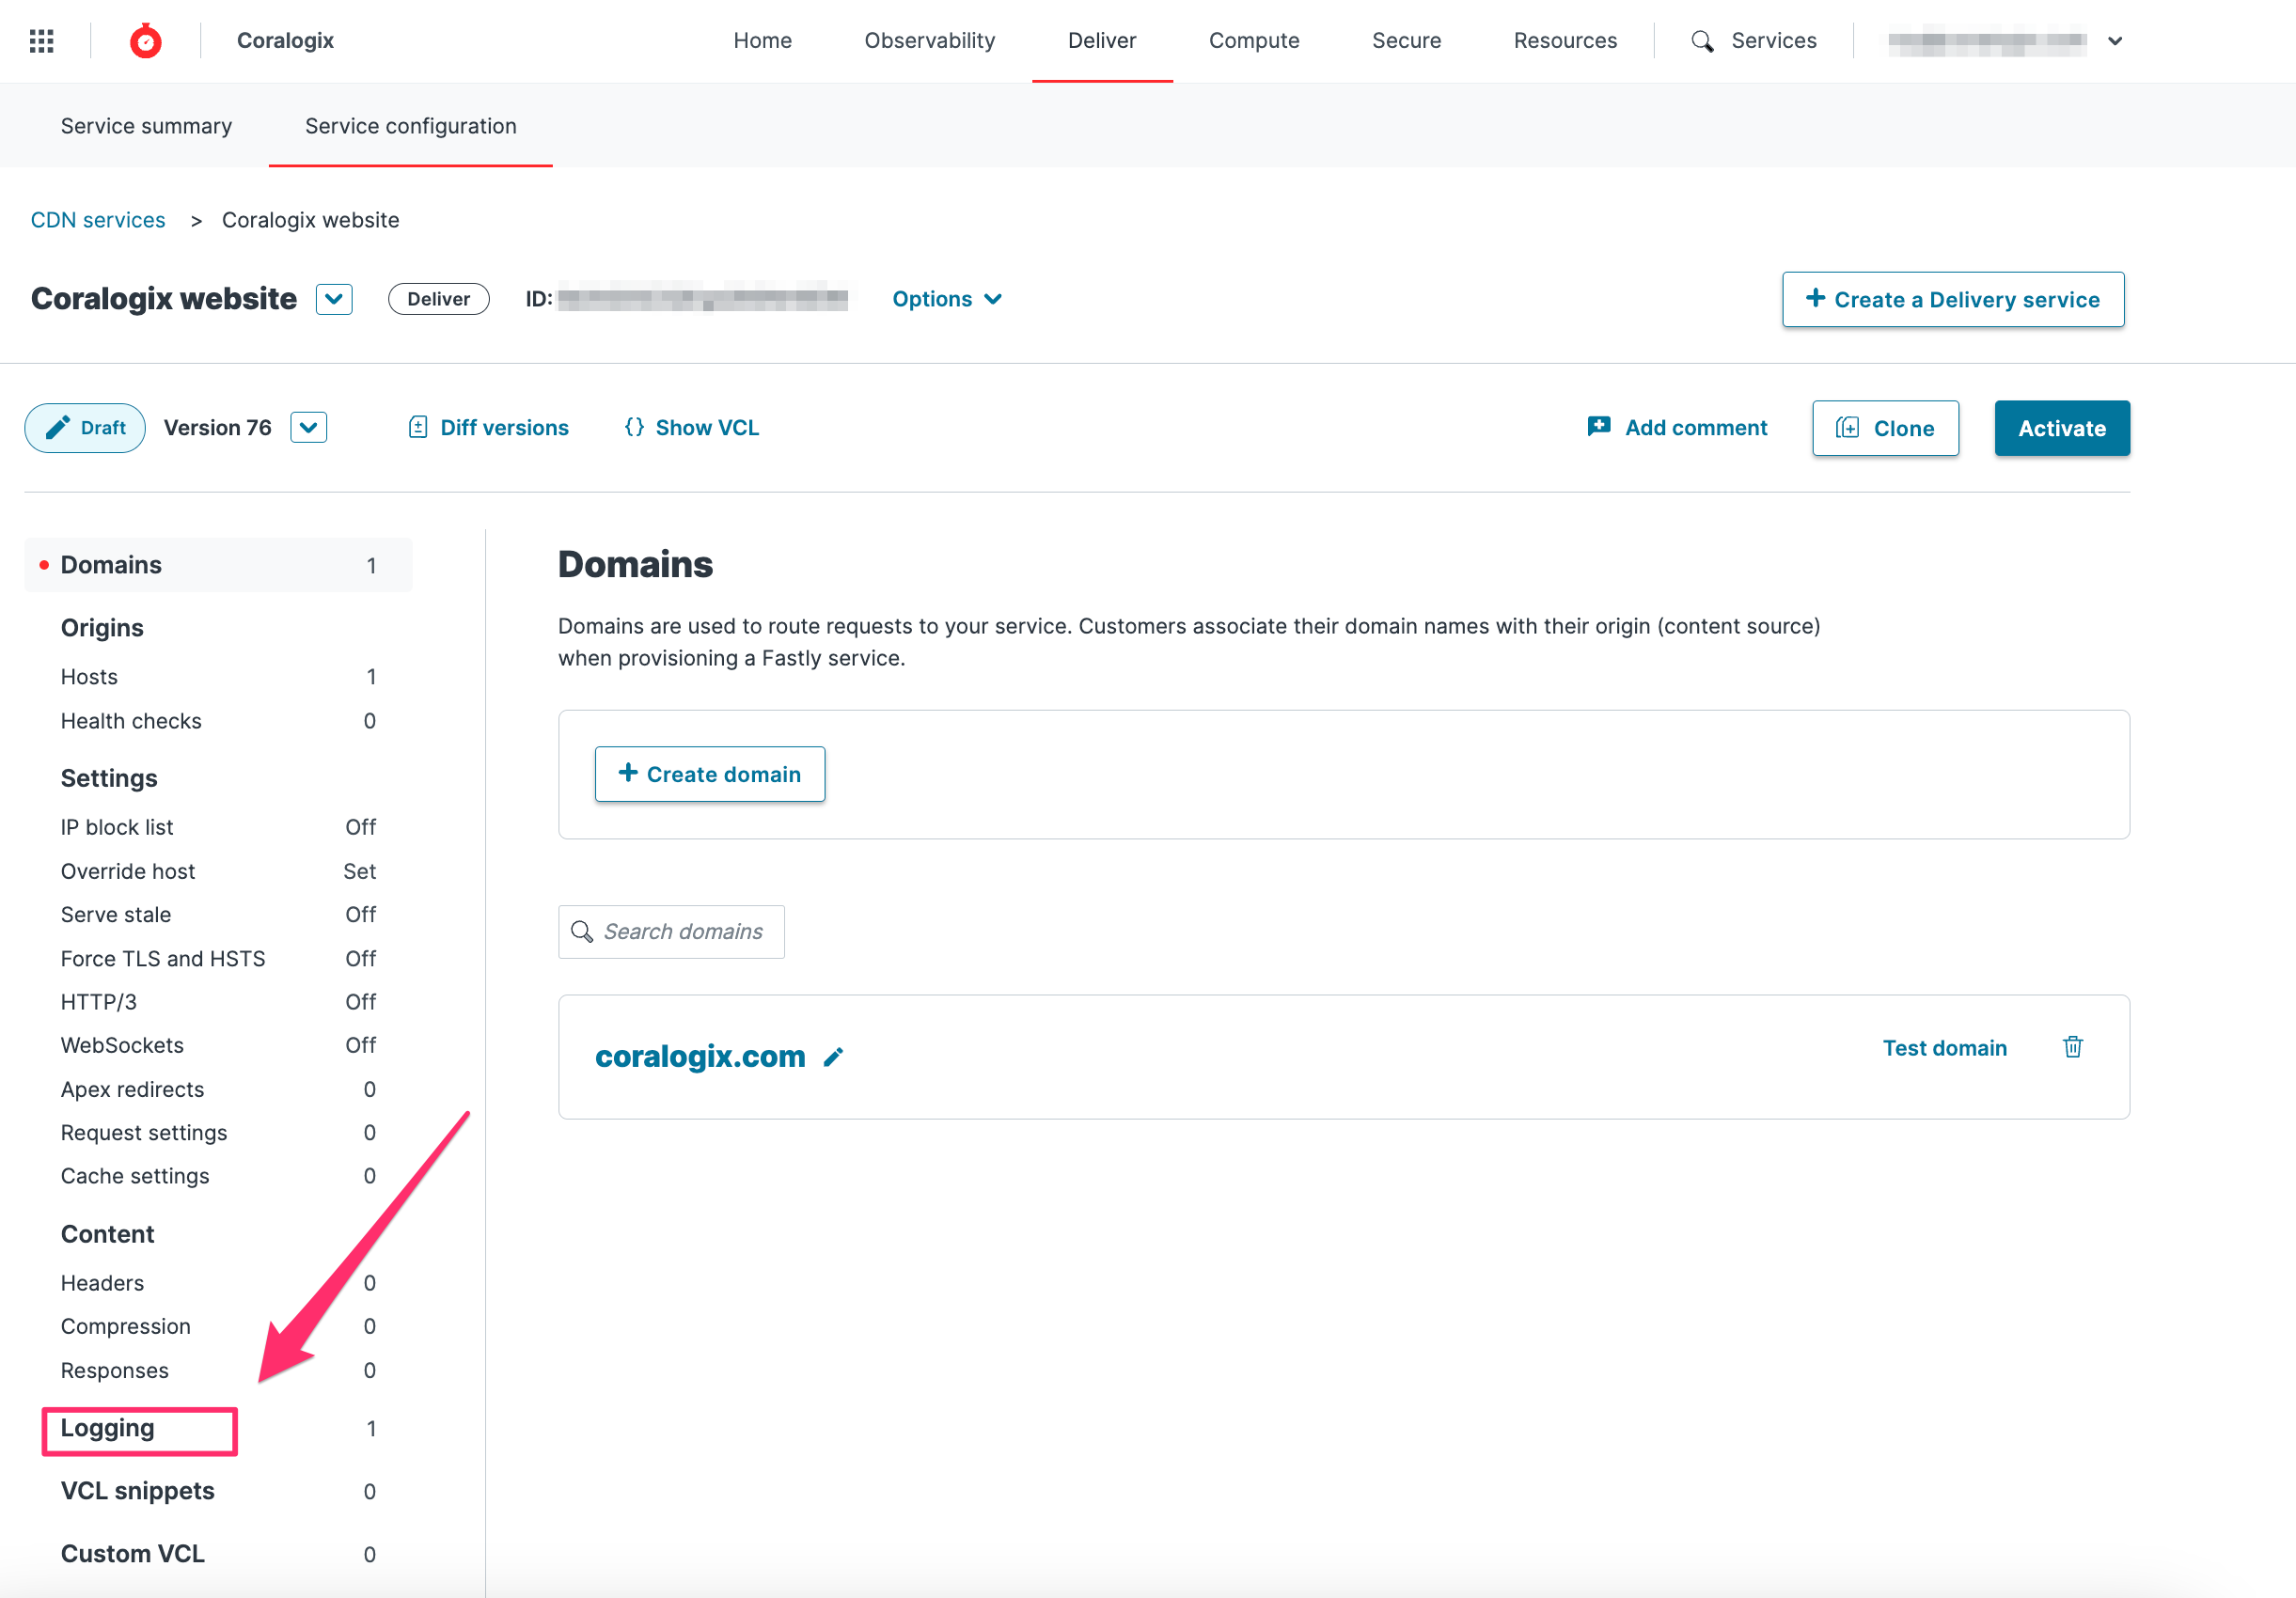Click Test domain link

[1944, 1048]
